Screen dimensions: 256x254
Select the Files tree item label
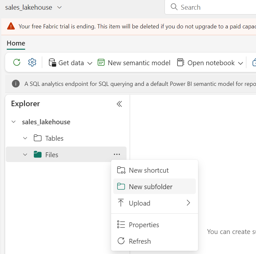52,155
